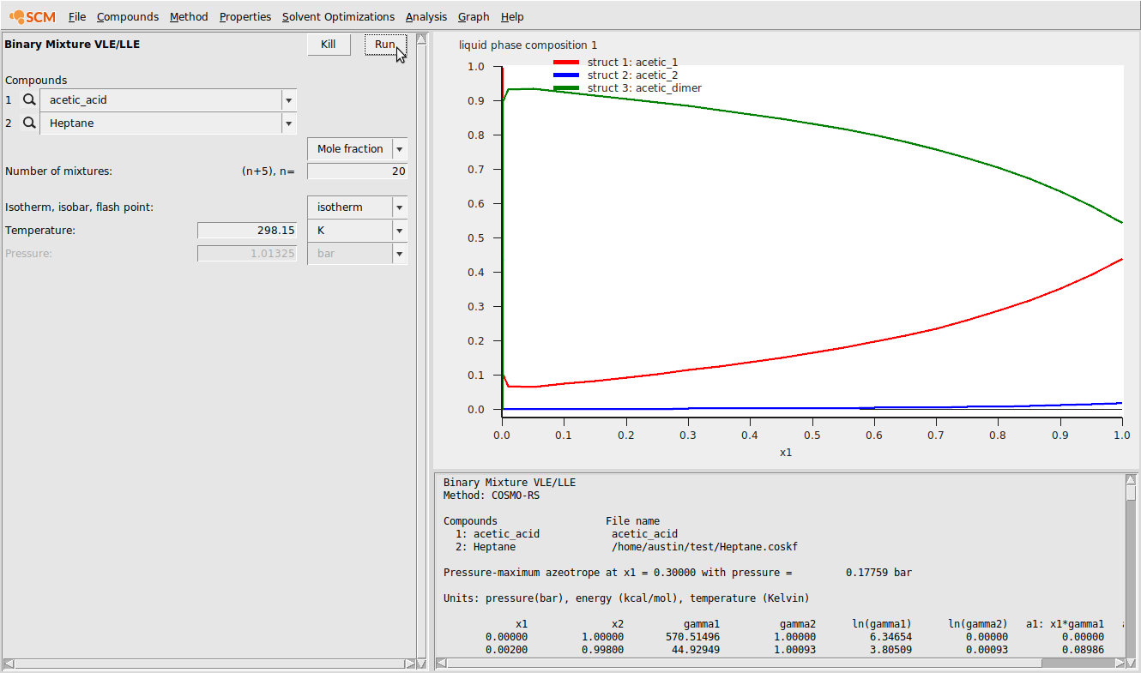Screen dimensions: 1141x673
Task: Click the output panel horizontal scrollbar thumb
Action: [x=744, y=664]
